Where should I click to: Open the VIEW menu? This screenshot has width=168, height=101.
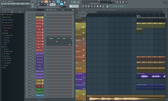[18, 4]
